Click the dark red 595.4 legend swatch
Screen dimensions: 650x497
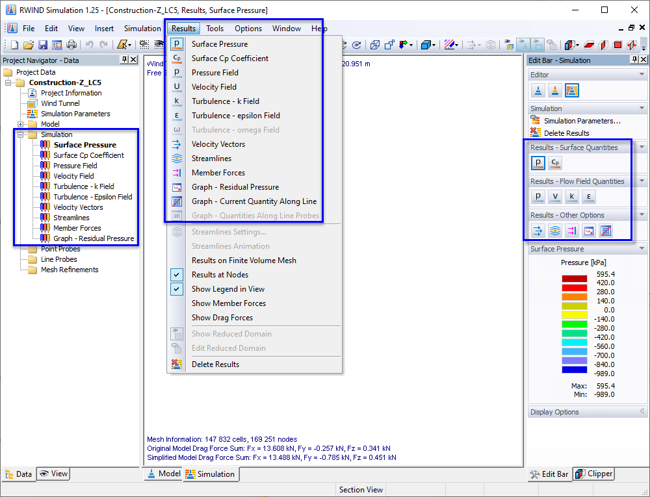tap(574, 278)
